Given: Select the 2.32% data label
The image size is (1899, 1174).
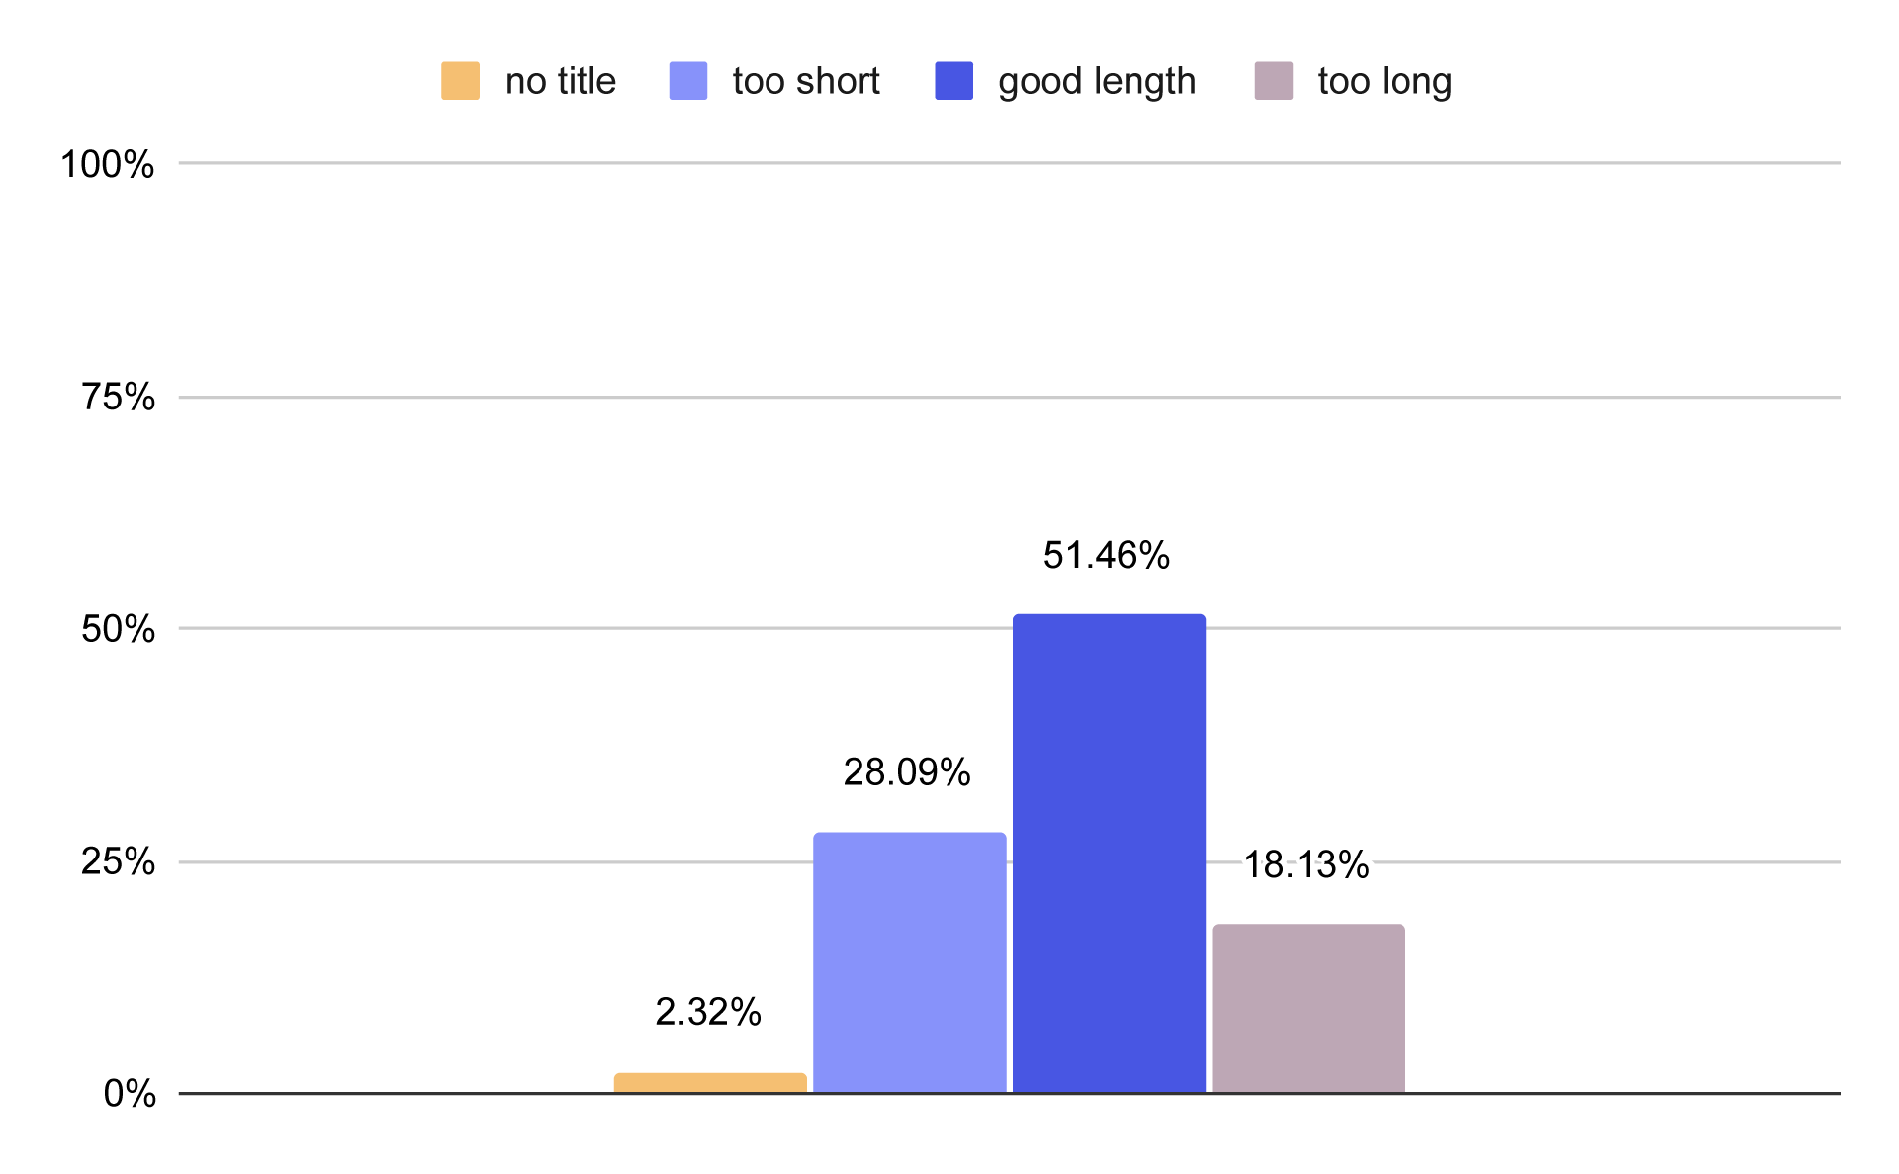Looking at the screenshot, I should 708,1012.
